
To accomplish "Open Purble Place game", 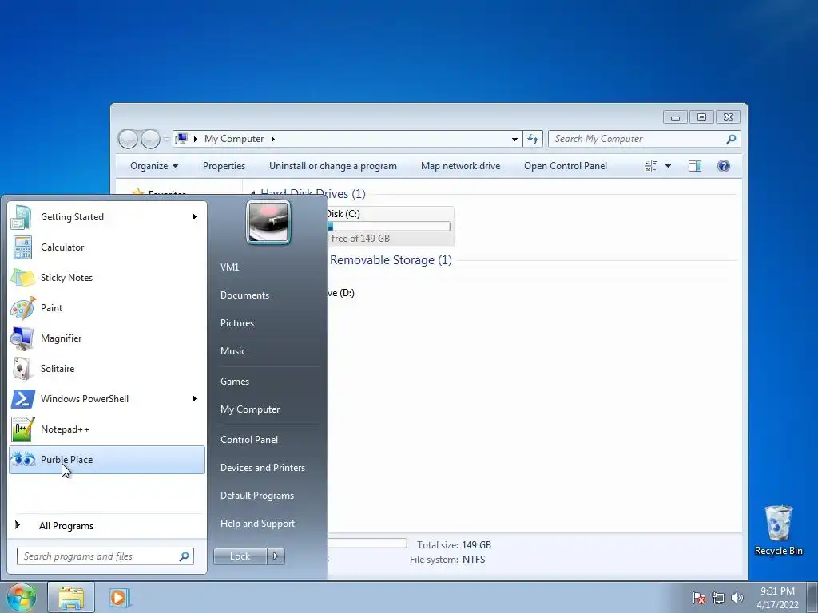I will (x=107, y=459).
